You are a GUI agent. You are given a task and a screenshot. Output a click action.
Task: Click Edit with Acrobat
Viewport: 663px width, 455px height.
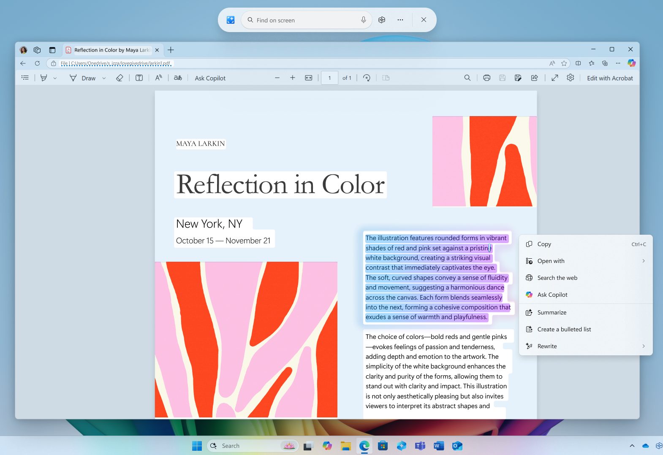tap(609, 78)
